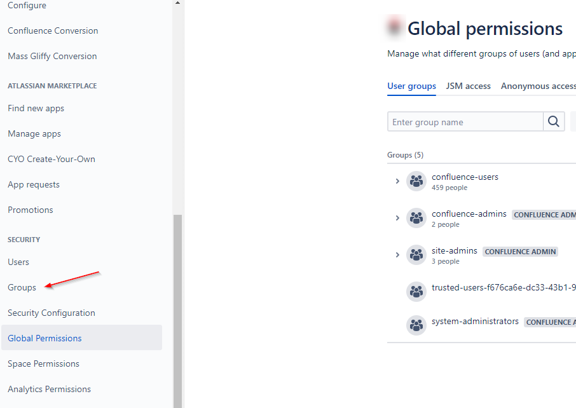The width and height of the screenshot is (576, 408).
Task: Click the trusted-users-f676ca6e group name
Action: coord(504,287)
